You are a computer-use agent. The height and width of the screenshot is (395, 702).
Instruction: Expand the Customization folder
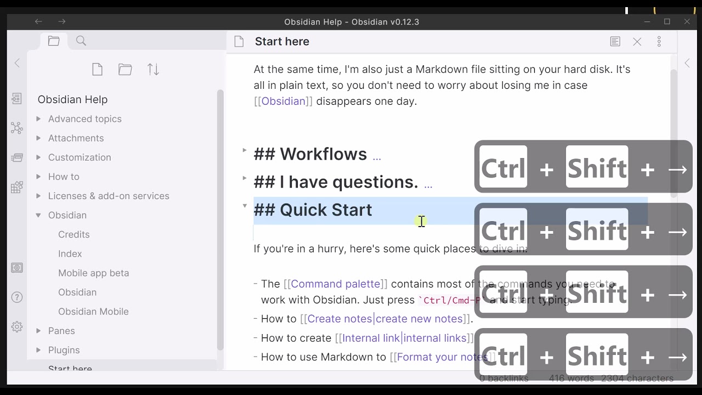click(x=38, y=157)
